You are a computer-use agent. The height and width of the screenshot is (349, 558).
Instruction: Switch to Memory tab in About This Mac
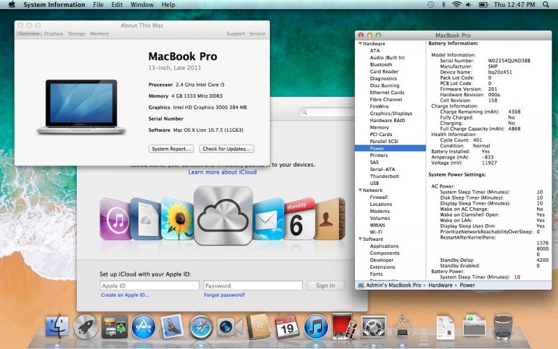[99, 34]
